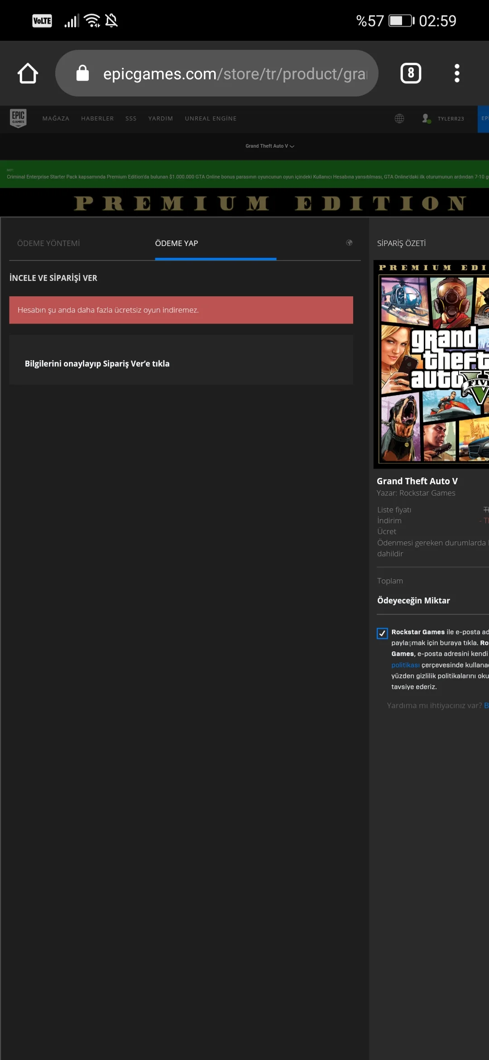489x1060 pixels.
Task: Open the YARDIM menu item
Action: 161,119
